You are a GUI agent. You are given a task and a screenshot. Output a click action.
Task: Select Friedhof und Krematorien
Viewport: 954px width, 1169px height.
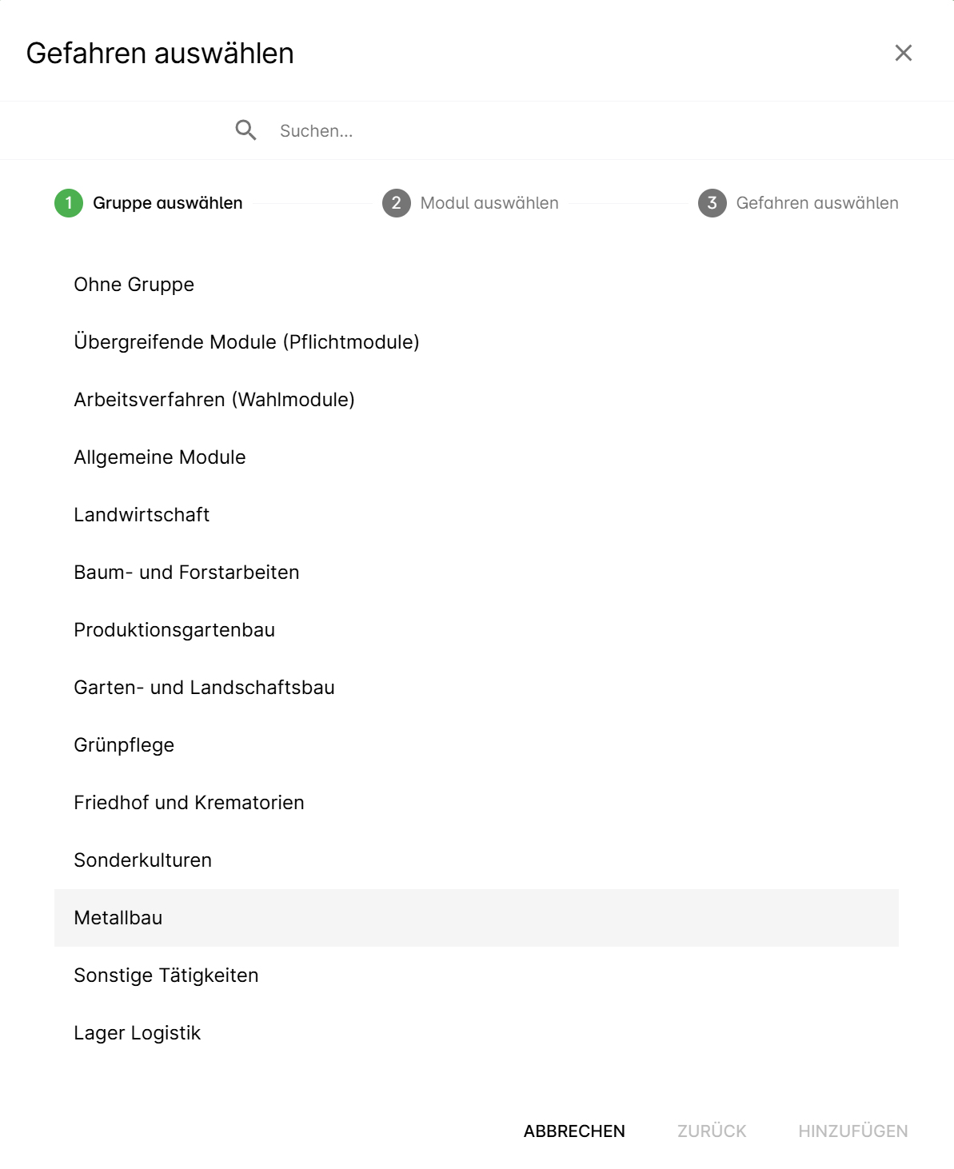[189, 803]
